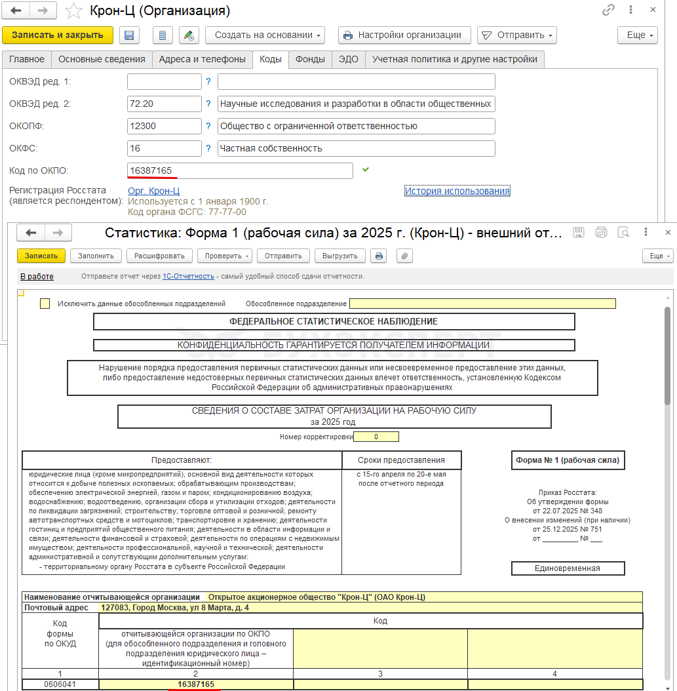Switch to the ЭДО tab
Viewport: 677px width, 691px height.
349,60
